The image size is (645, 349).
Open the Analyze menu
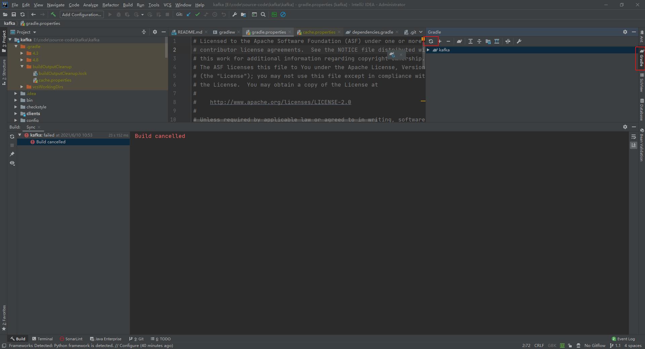pos(91,5)
